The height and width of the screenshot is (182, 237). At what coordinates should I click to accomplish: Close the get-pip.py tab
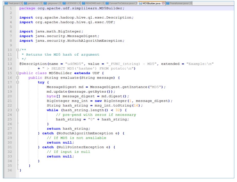click(40, 3)
